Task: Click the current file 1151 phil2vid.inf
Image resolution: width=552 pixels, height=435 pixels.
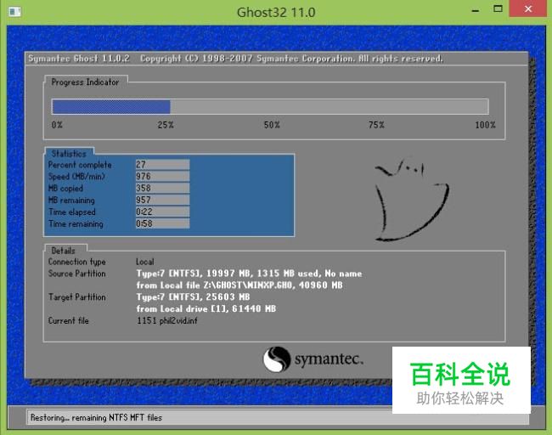Action: click(167, 320)
